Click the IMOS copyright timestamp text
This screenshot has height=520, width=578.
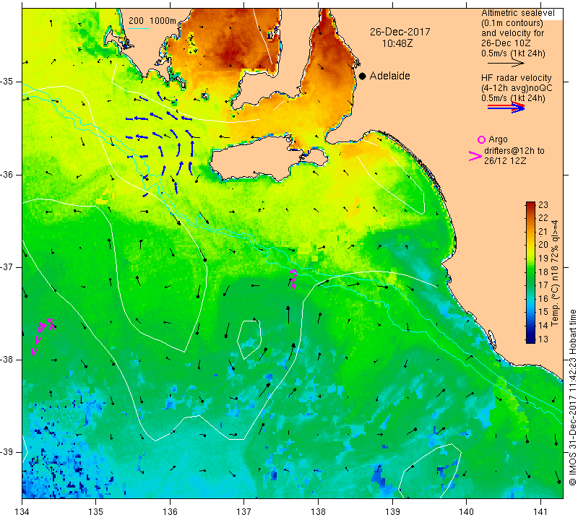point(572,397)
